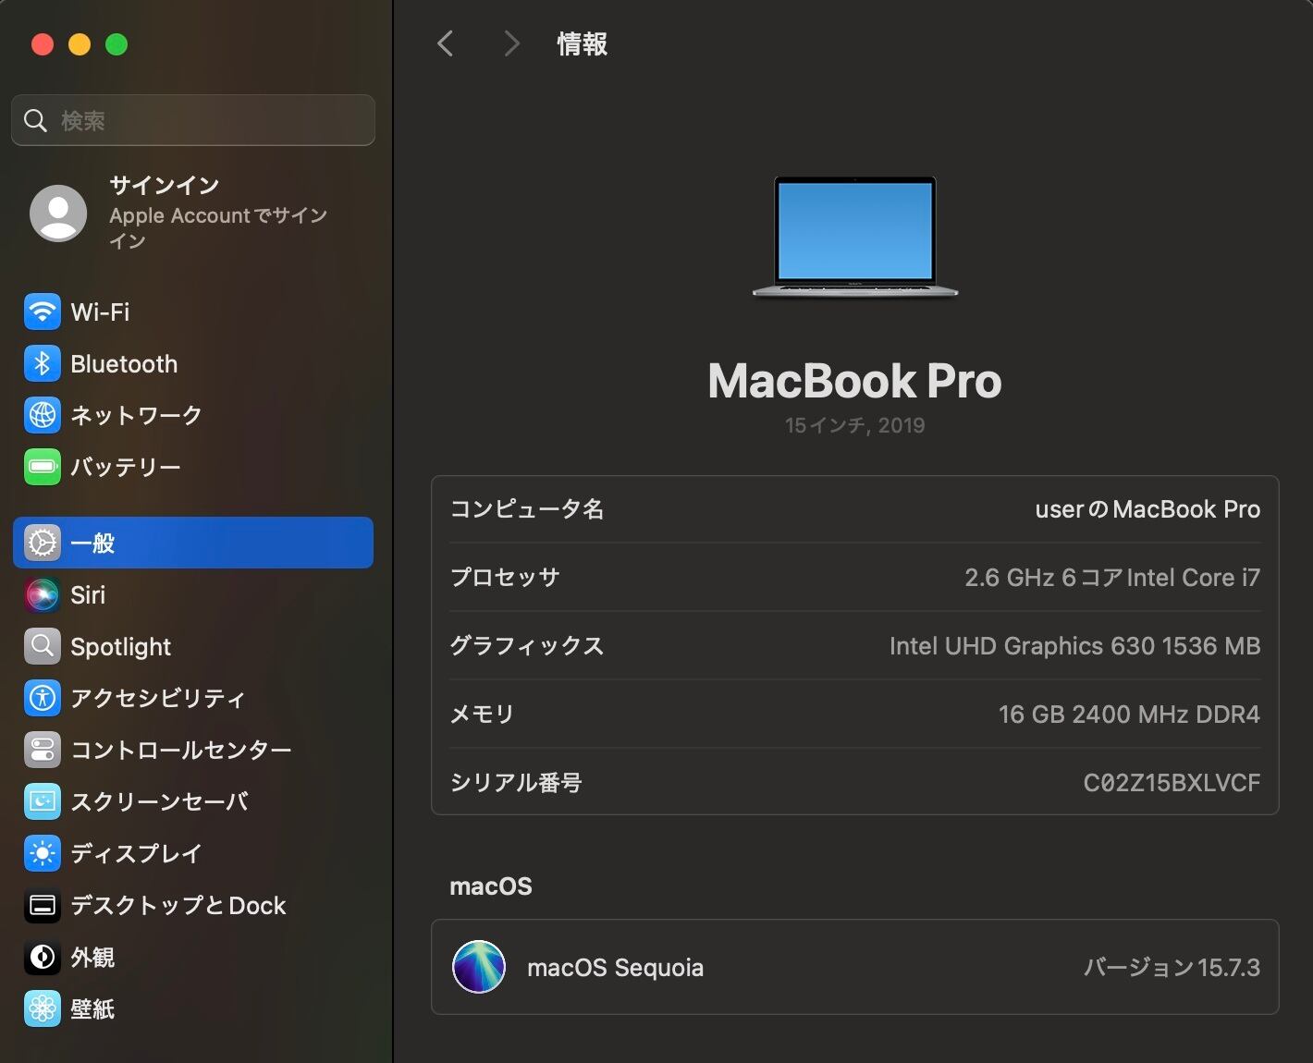This screenshot has height=1063, width=1313.
Task: Click the メモリ row label
Action: 482,715
